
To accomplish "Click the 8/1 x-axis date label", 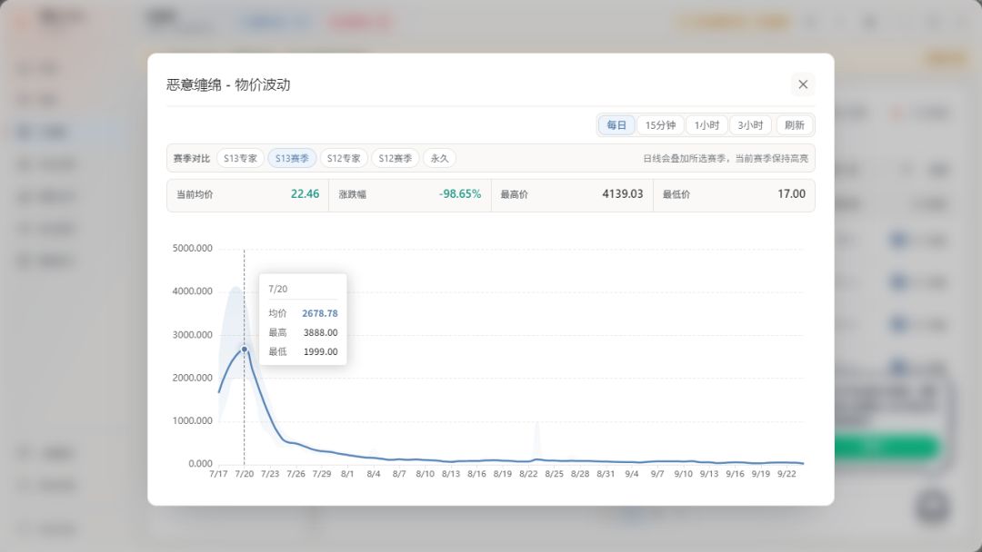I will (347, 474).
